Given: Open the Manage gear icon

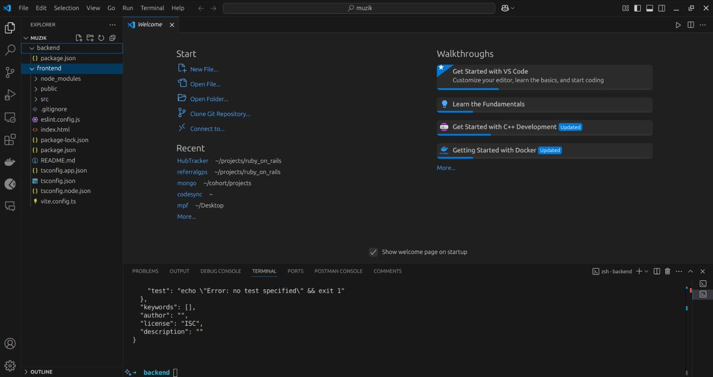Looking at the screenshot, I should coord(10,365).
